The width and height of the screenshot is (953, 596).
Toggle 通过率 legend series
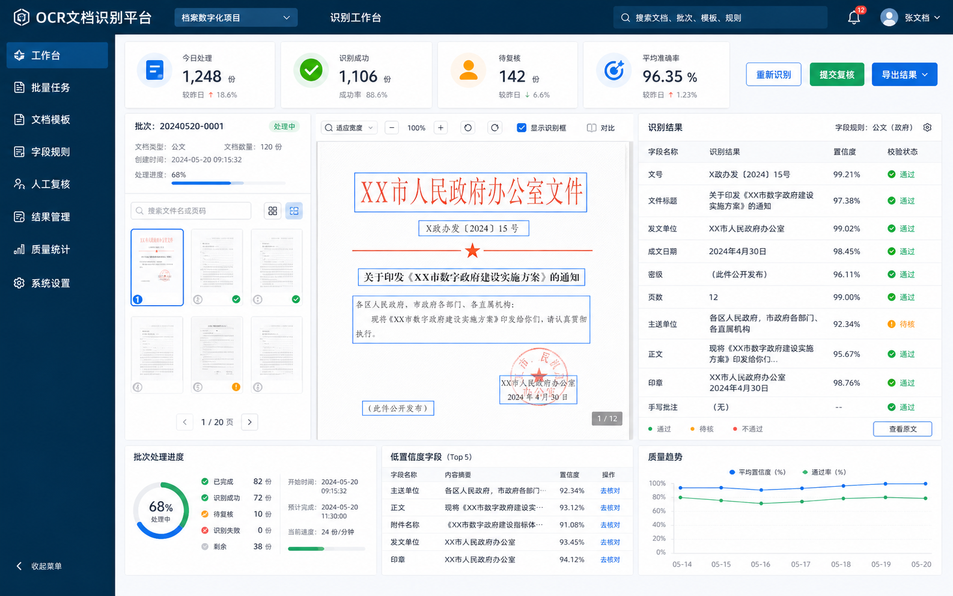tap(824, 472)
